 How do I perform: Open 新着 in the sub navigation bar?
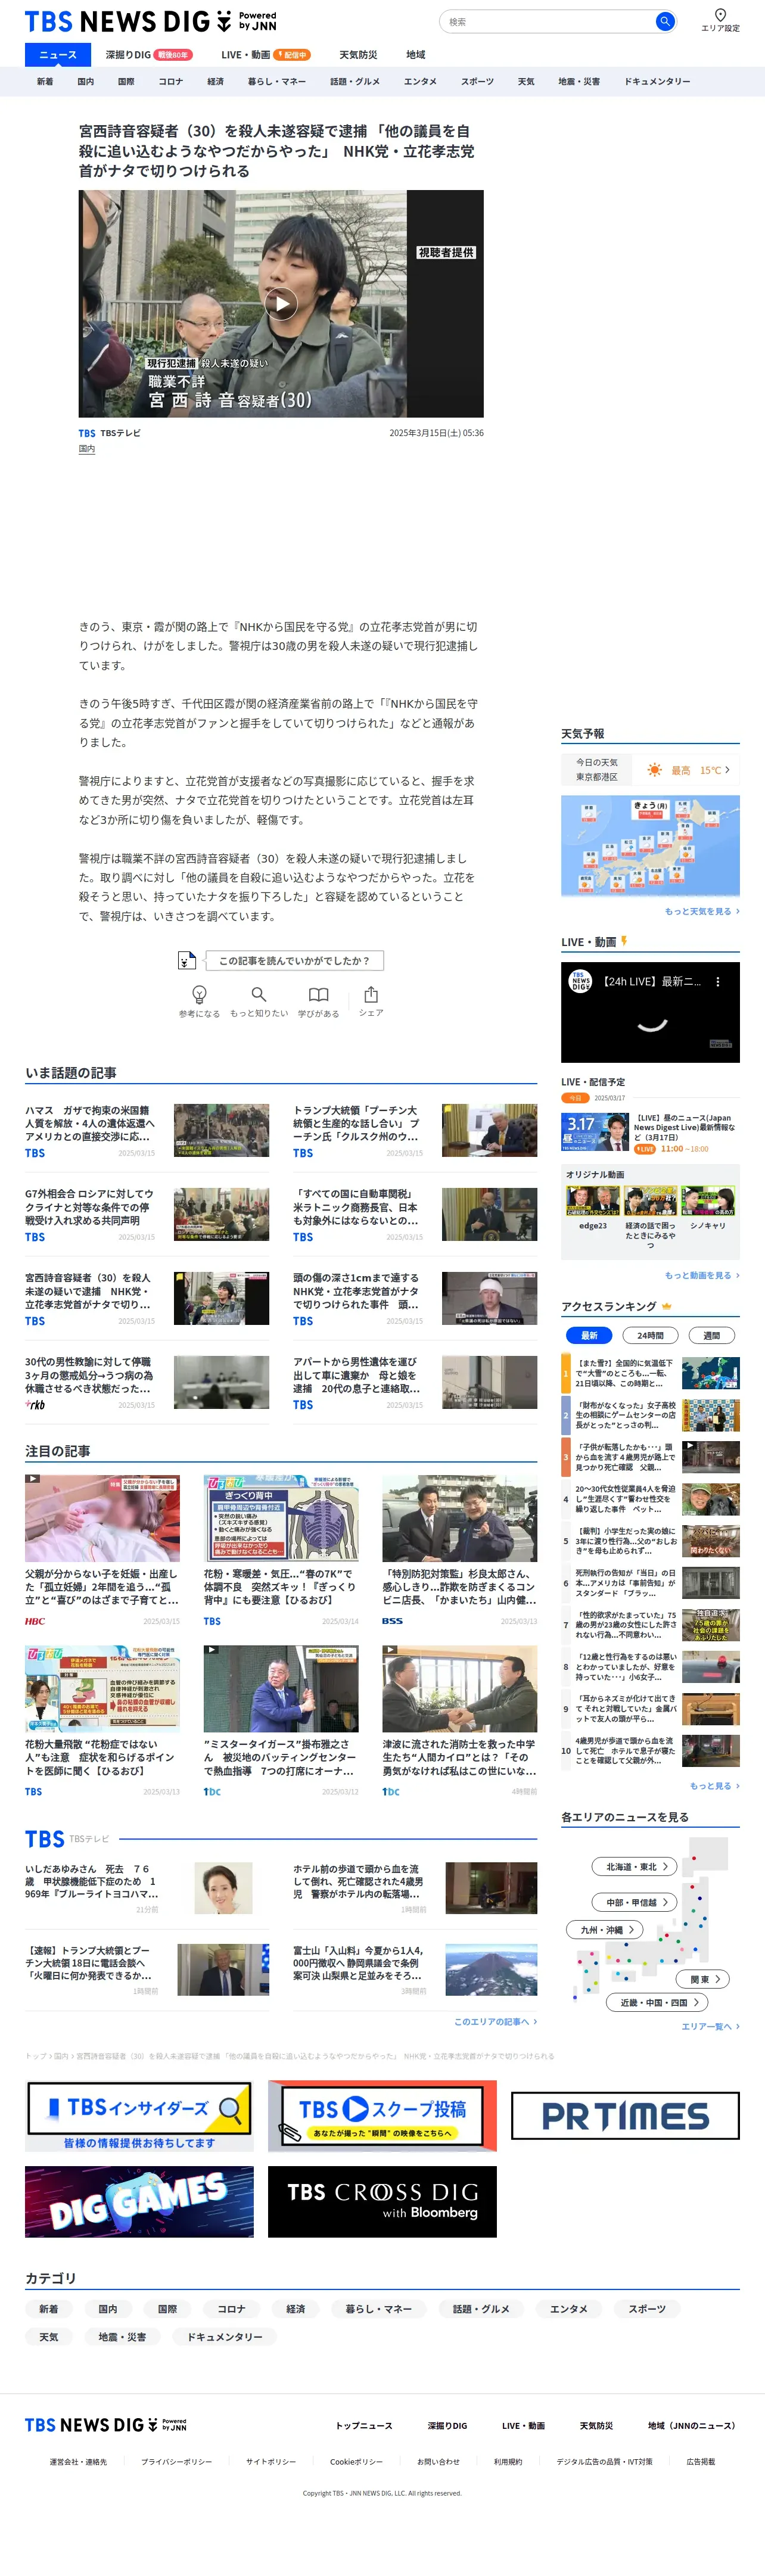tap(45, 82)
